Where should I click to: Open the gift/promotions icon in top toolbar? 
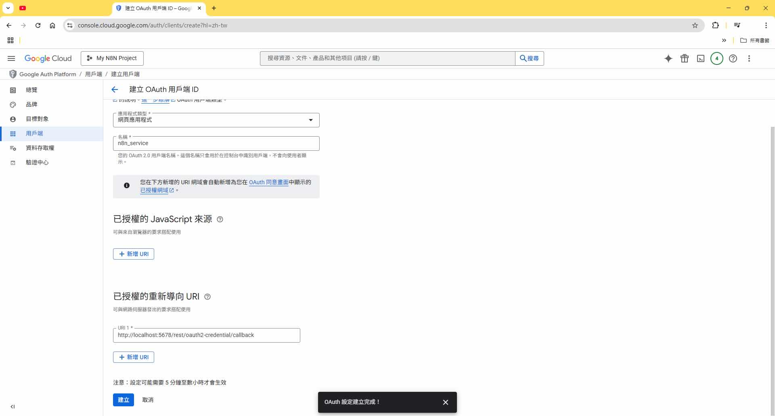coord(685,58)
